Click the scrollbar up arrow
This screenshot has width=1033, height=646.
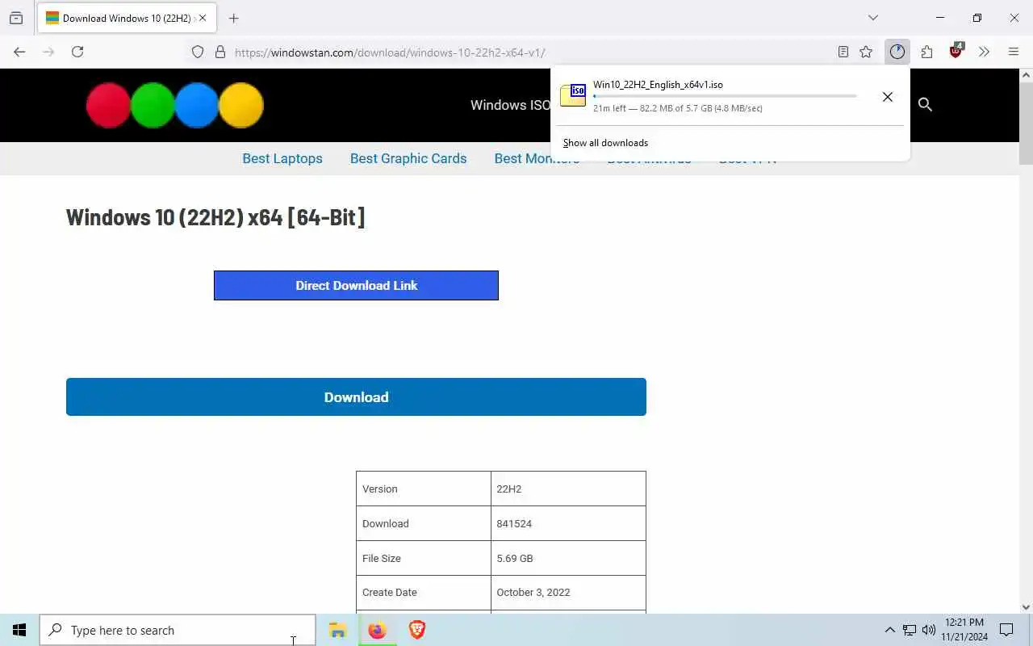1026,74
